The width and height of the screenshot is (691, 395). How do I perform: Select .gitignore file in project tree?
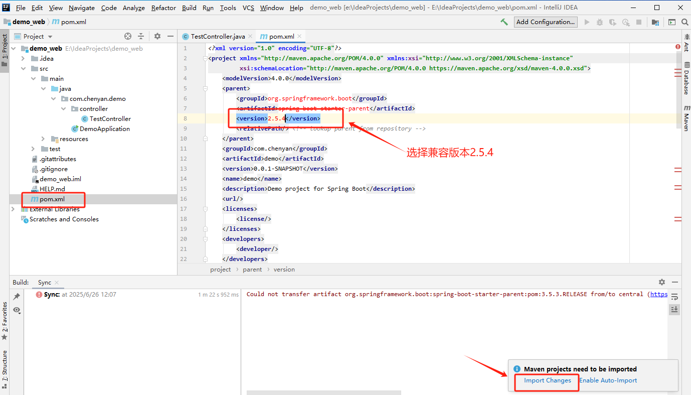point(53,169)
